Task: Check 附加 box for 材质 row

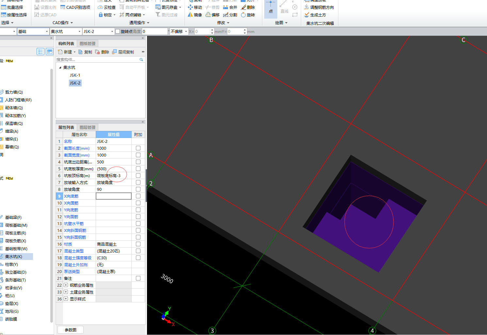Action: click(x=138, y=244)
